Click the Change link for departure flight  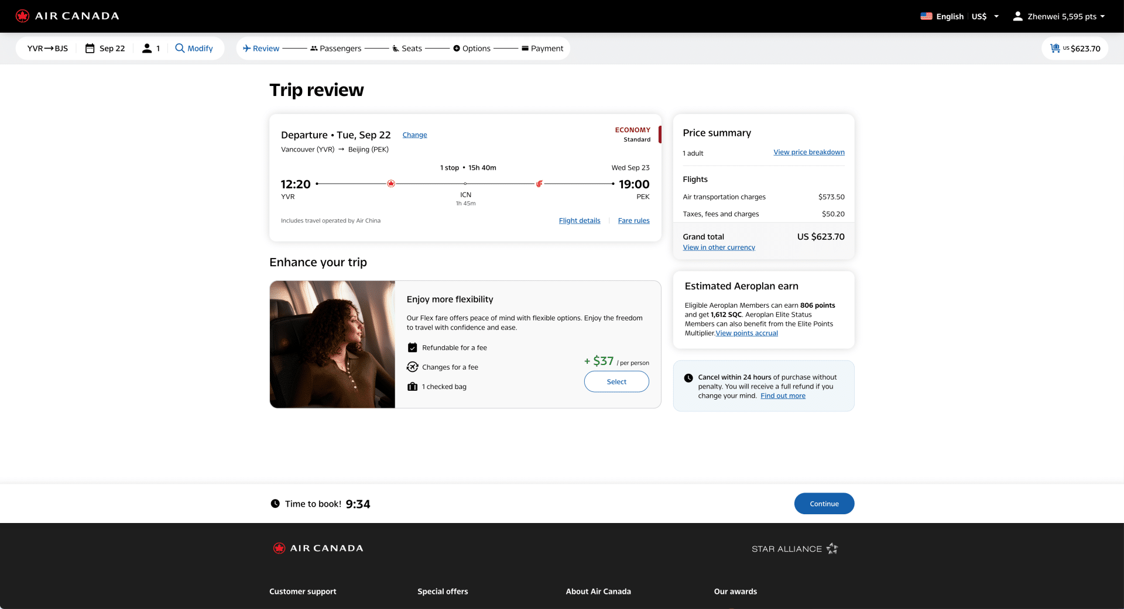click(414, 135)
